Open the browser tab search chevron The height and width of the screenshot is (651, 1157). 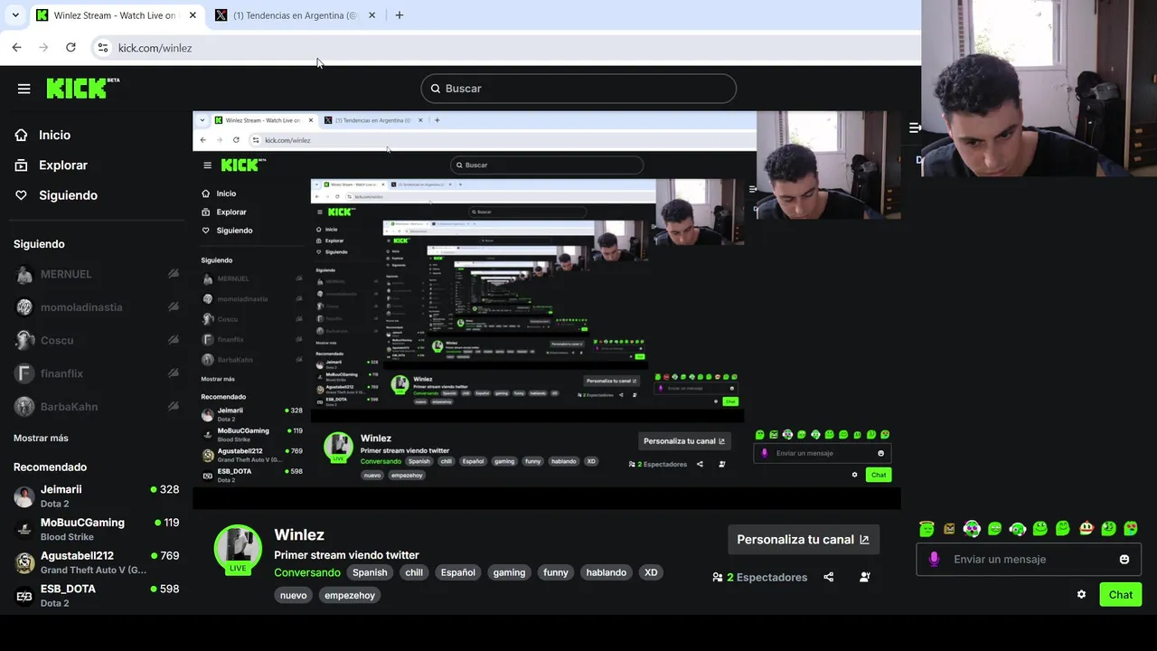click(x=15, y=15)
